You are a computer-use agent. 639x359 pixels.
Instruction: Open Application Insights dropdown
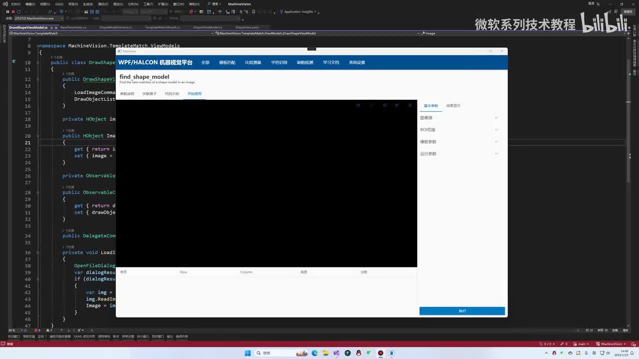[x=299, y=11]
